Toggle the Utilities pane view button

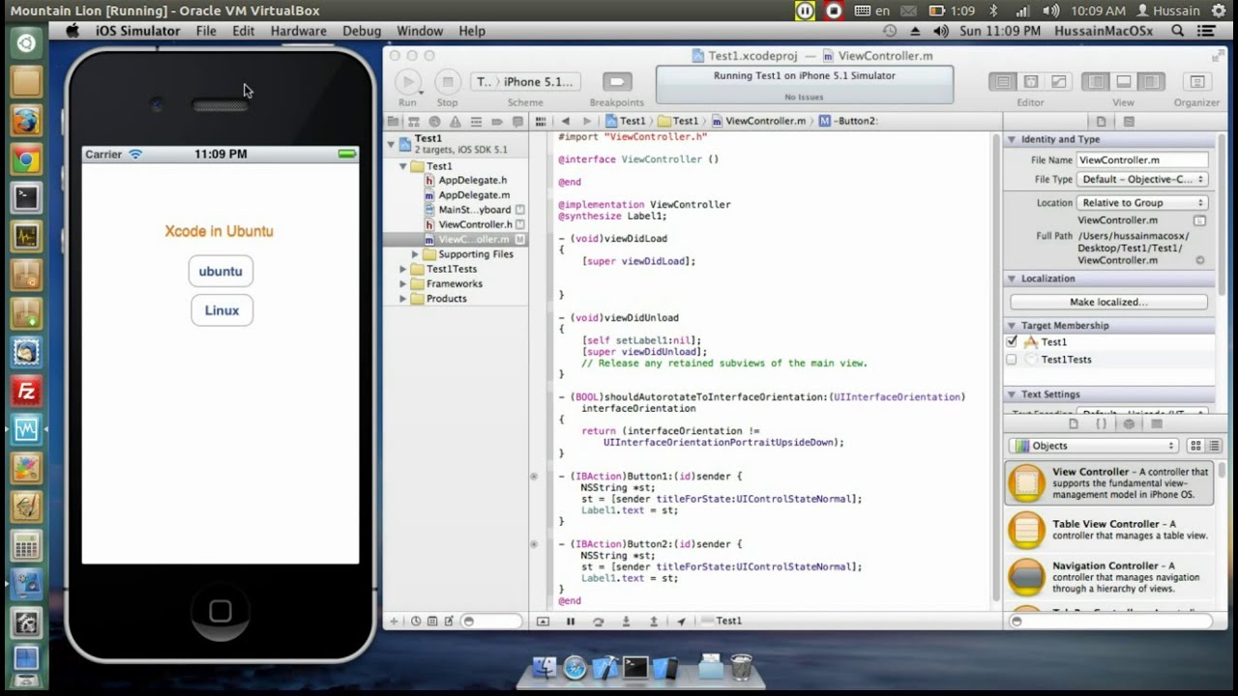click(x=1151, y=82)
